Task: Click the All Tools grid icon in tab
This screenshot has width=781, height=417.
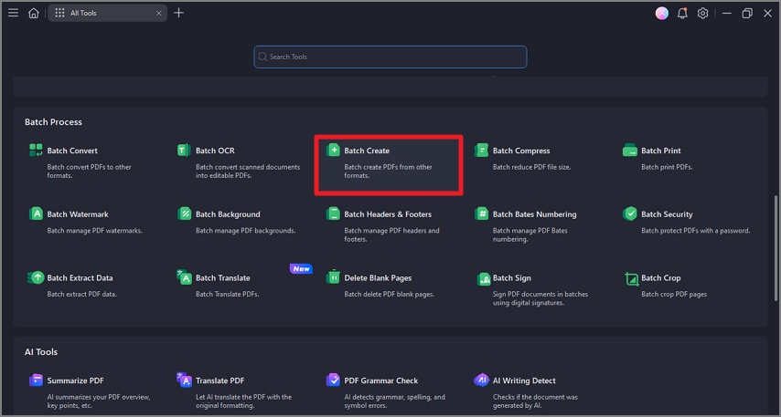Action: (x=59, y=13)
